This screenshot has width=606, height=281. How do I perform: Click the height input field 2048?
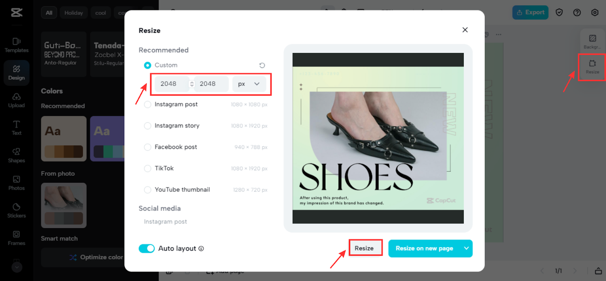pyautogui.click(x=211, y=84)
